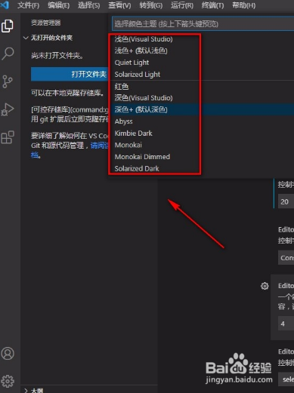Viewport: 294px width, 393px height.
Task: Select the 深色+ (默认深色) theme
Action: pos(141,109)
